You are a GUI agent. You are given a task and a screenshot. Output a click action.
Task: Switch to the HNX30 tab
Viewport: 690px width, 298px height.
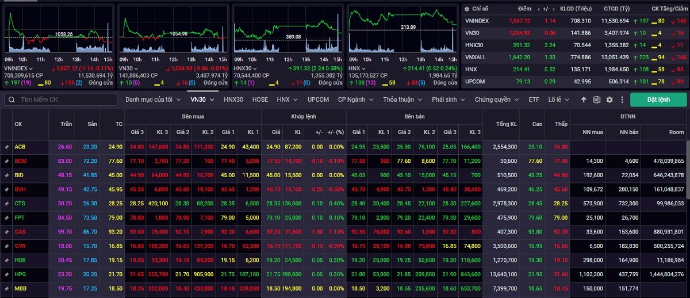pyautogui.click(x=233, y=100)
